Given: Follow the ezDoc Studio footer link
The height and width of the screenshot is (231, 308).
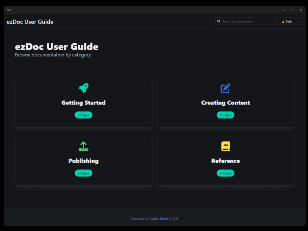Looking at the screenshot, I should (x=159, y=219).
